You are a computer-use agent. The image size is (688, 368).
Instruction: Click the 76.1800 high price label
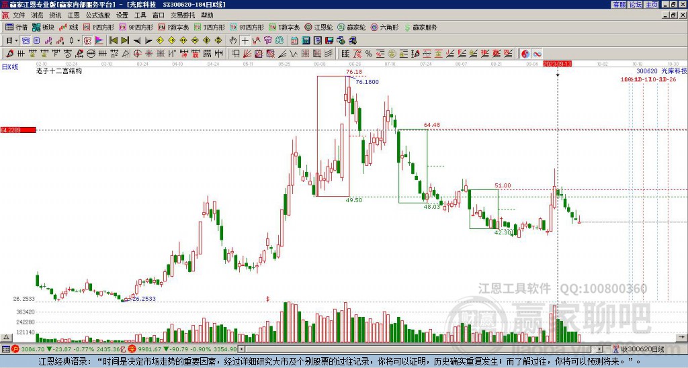click(x=368, y=82)
